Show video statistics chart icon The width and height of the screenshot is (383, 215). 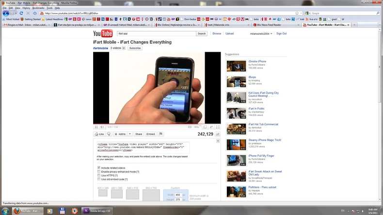218,134
